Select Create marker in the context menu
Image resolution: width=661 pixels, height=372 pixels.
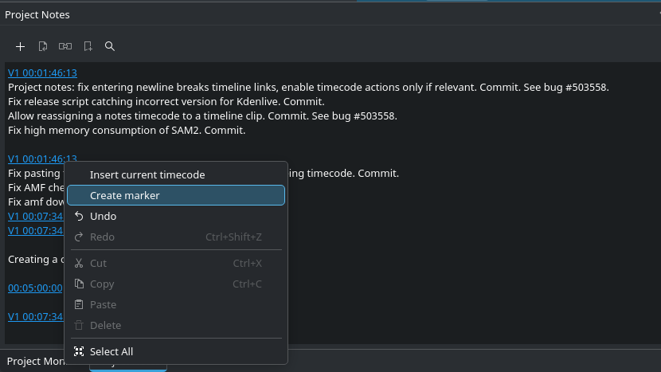(125, 195)
